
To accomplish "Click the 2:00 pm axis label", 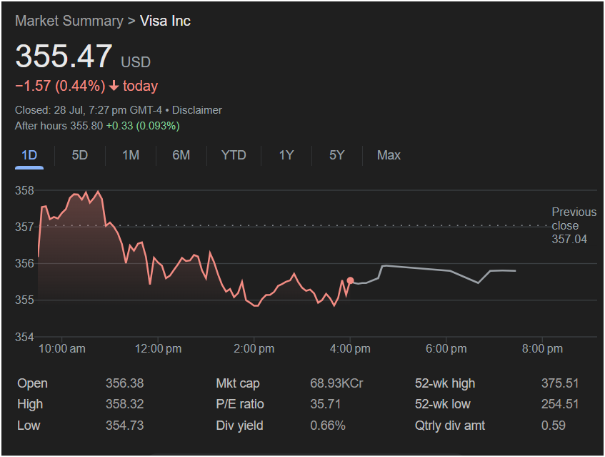I will 254,348.
